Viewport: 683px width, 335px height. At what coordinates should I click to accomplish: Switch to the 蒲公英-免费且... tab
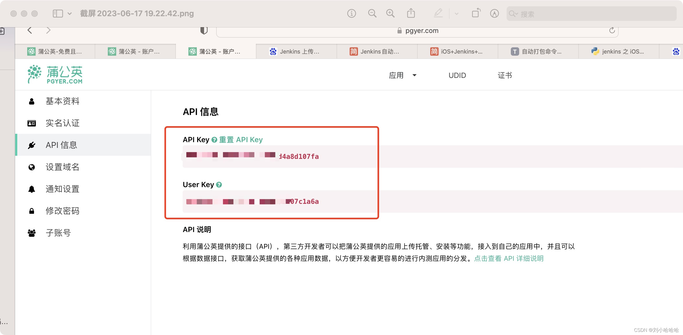pyautogui.click(x=55, y=51)
